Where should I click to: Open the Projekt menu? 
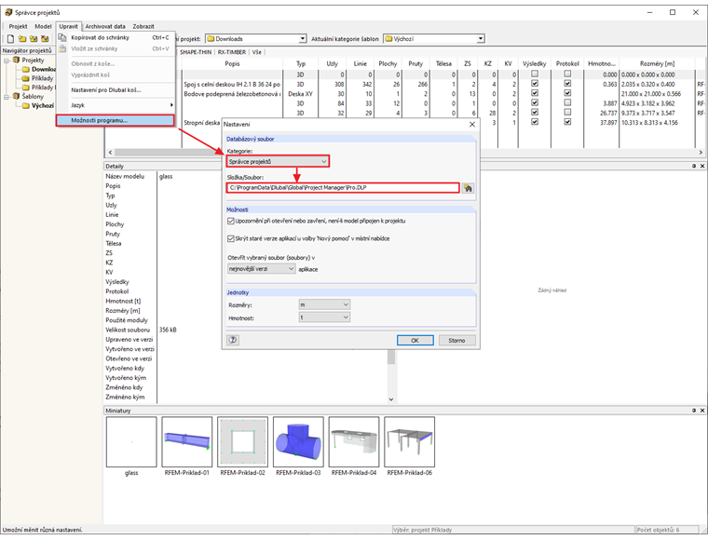coord(18,26)
